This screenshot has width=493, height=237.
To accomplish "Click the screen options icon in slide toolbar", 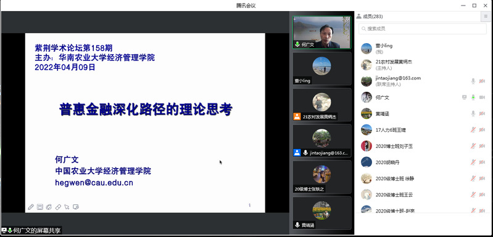I will [x=76, y=207].
